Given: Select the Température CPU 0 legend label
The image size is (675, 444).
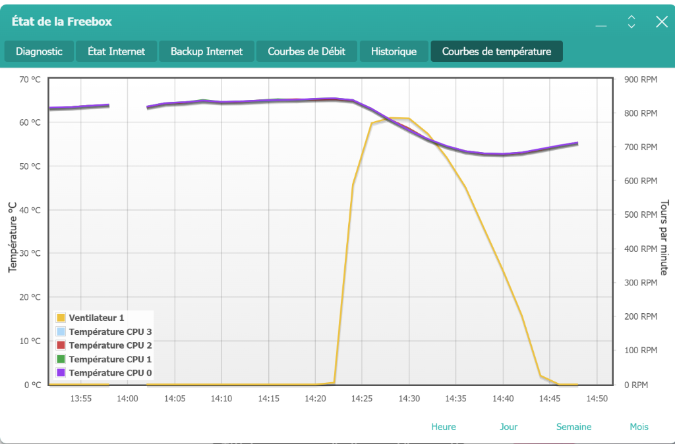Looking at the screenshot, I should tap(110, 373).
